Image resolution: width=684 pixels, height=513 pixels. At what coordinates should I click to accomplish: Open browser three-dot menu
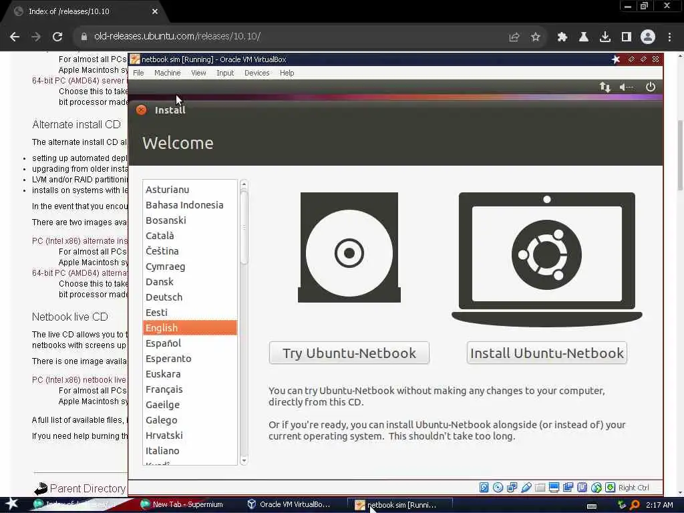pyautogui.click(x=669, y=37)
